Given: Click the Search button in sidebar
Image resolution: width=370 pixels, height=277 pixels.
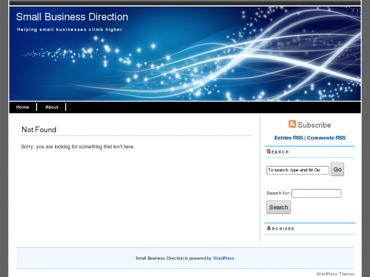Looking at the screenshot, I should tap(278, 207).
